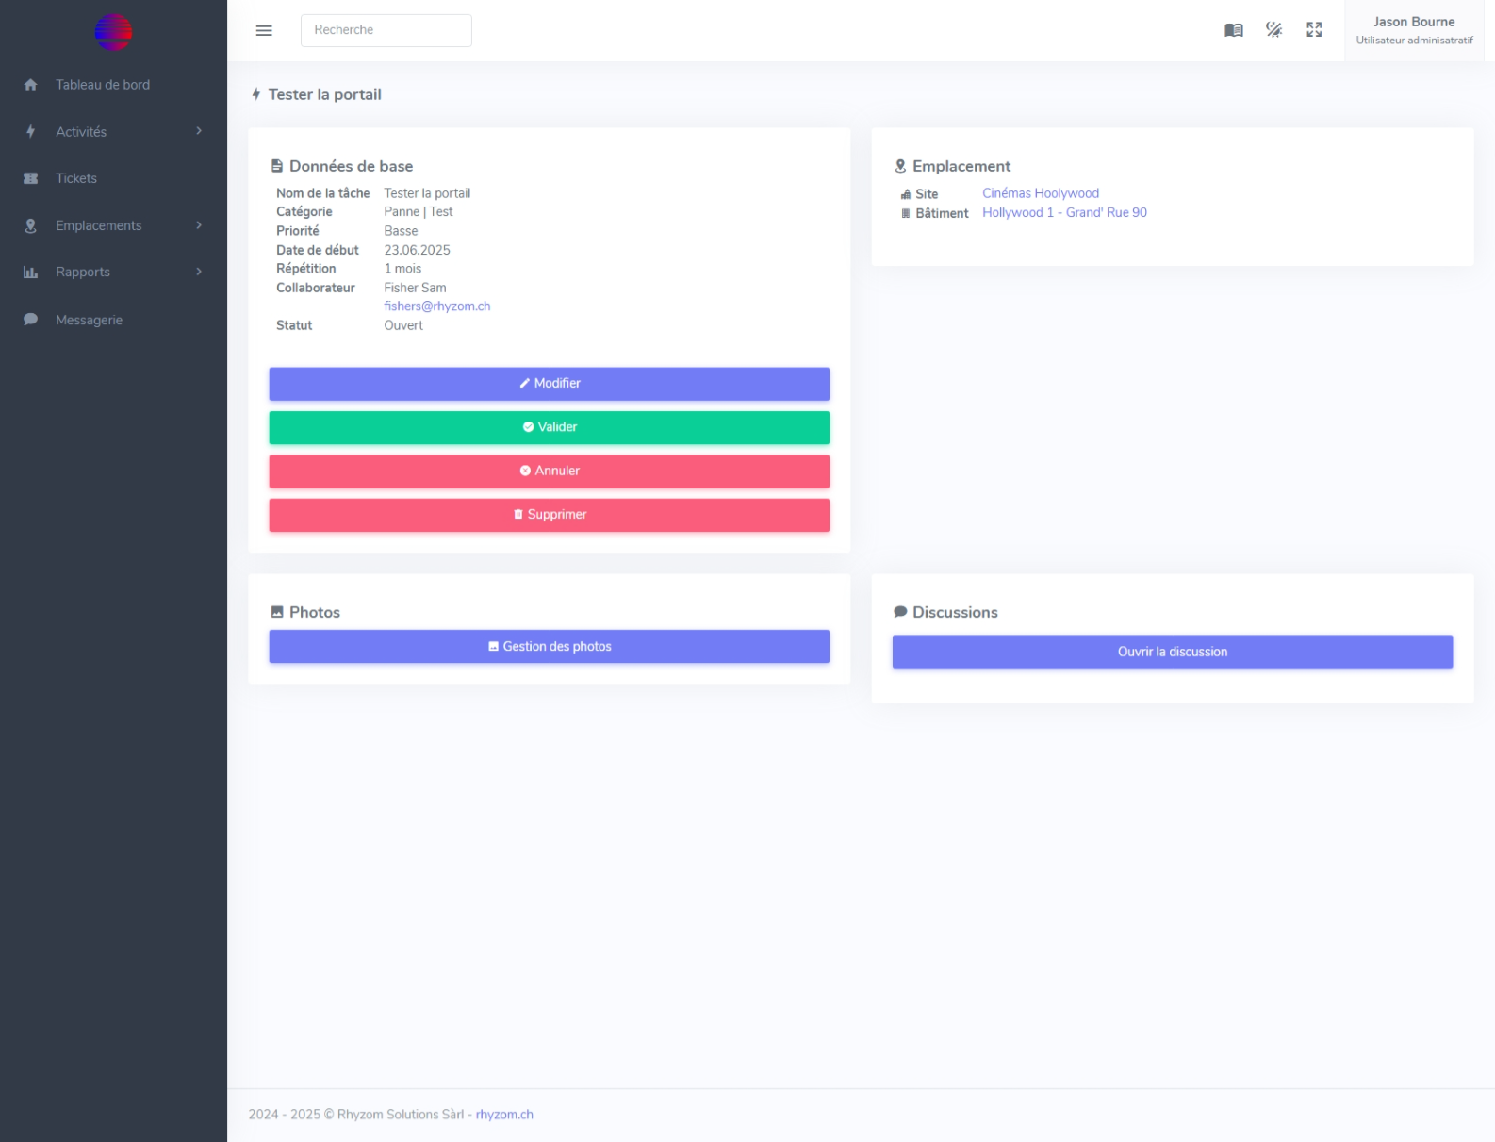This screenshot has width=1495, height=1142.
Task: Expand the Activités submenu chevron
Action: click(x=199, y=131)
